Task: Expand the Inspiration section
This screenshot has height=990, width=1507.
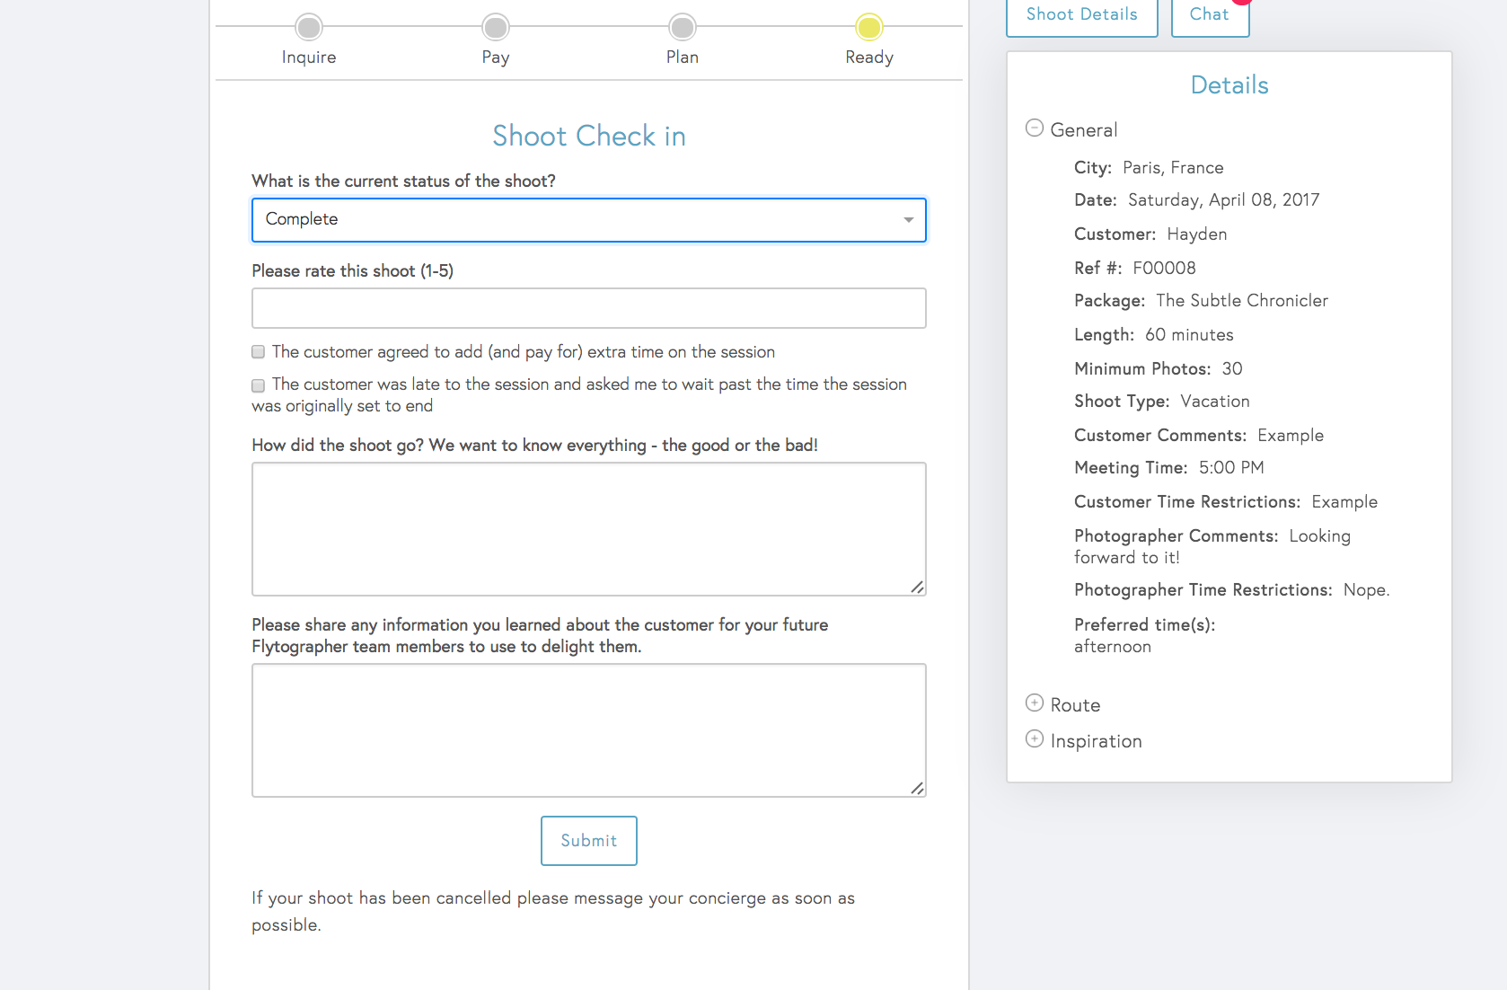Action: point(1035,739)
